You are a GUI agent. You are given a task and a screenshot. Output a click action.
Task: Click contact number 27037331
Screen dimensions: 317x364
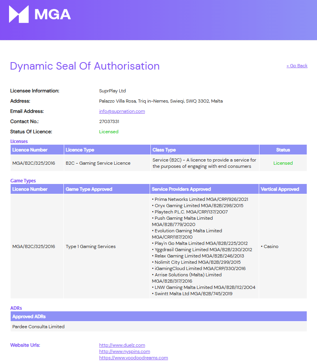pos(109,121)
